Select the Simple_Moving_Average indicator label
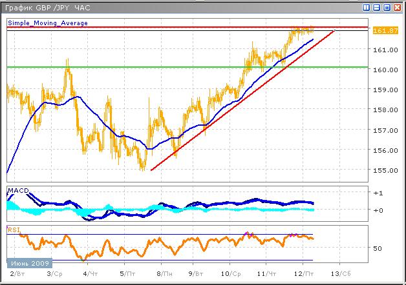 (x=48, y=23)
